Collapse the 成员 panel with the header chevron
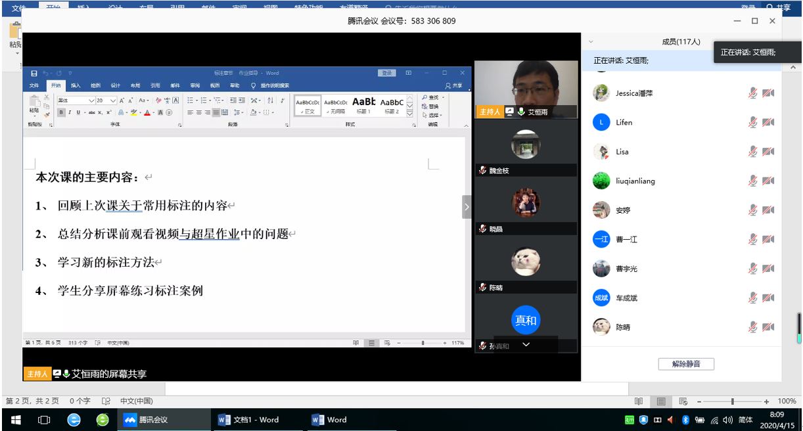 [x=591, y=42]
